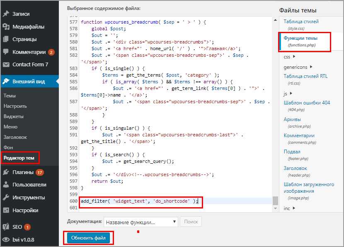The image size is (344, 247).
Task: Open Виджеты under Внешний вид
Action: [13, 116]
